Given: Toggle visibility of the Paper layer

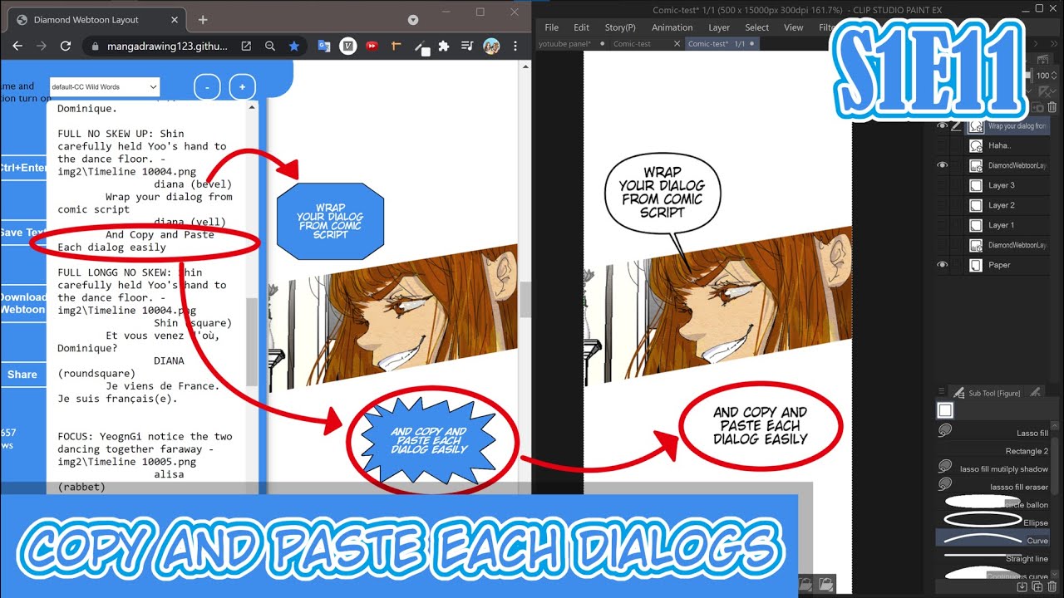Looking at the screenshot, I should tap(942, 265).
